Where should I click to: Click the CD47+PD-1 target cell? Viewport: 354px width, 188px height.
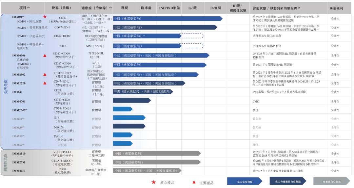(62, 27)
